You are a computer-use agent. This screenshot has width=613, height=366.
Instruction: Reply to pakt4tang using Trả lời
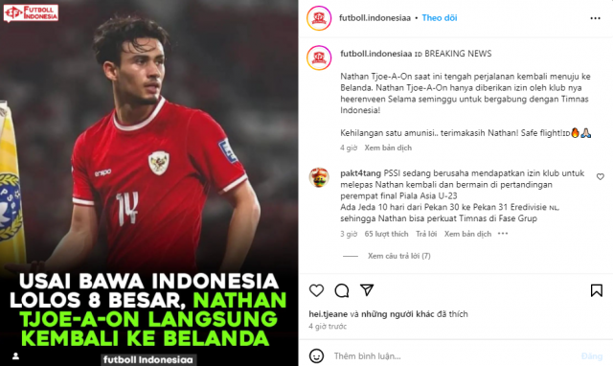(426, 234)
